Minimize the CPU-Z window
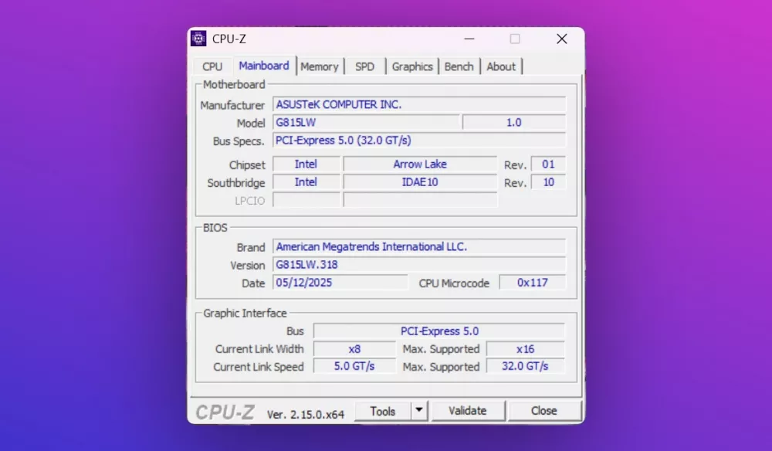The image size is (772, 451). pyautogui.click(x=469, y=39)
